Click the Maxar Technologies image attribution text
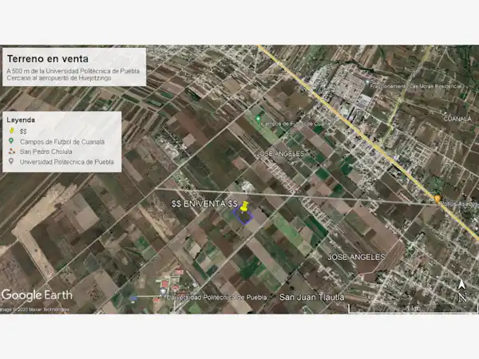Viewport: 479px width, 359px height. click(x=36, y=309)
